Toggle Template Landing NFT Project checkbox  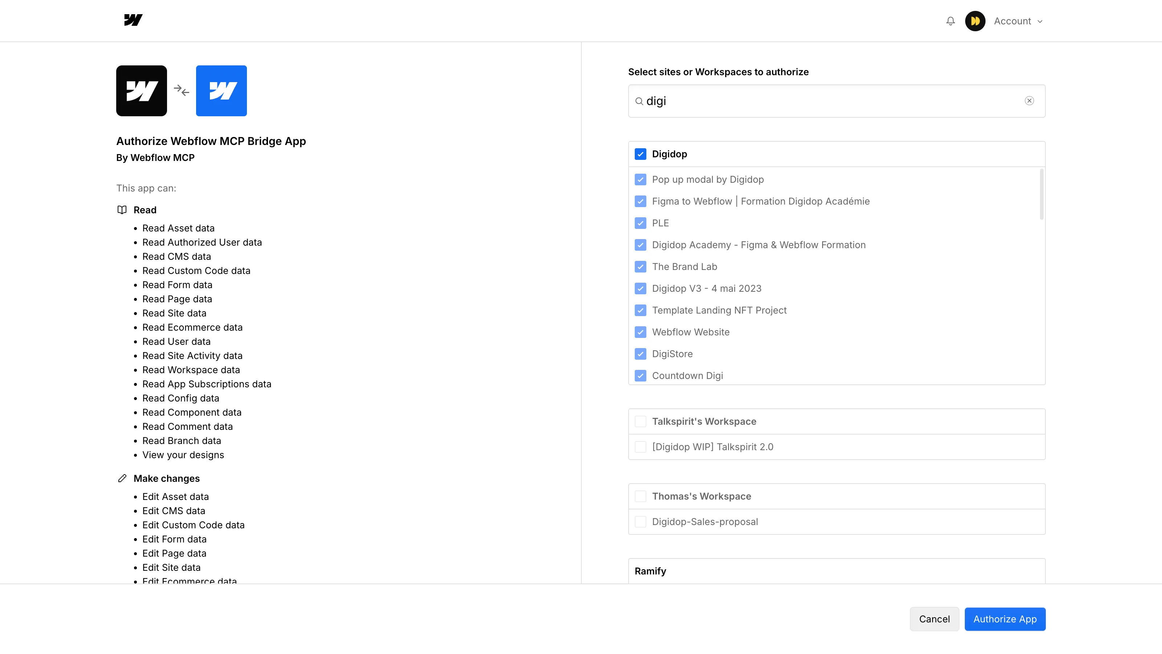(641, 311)
